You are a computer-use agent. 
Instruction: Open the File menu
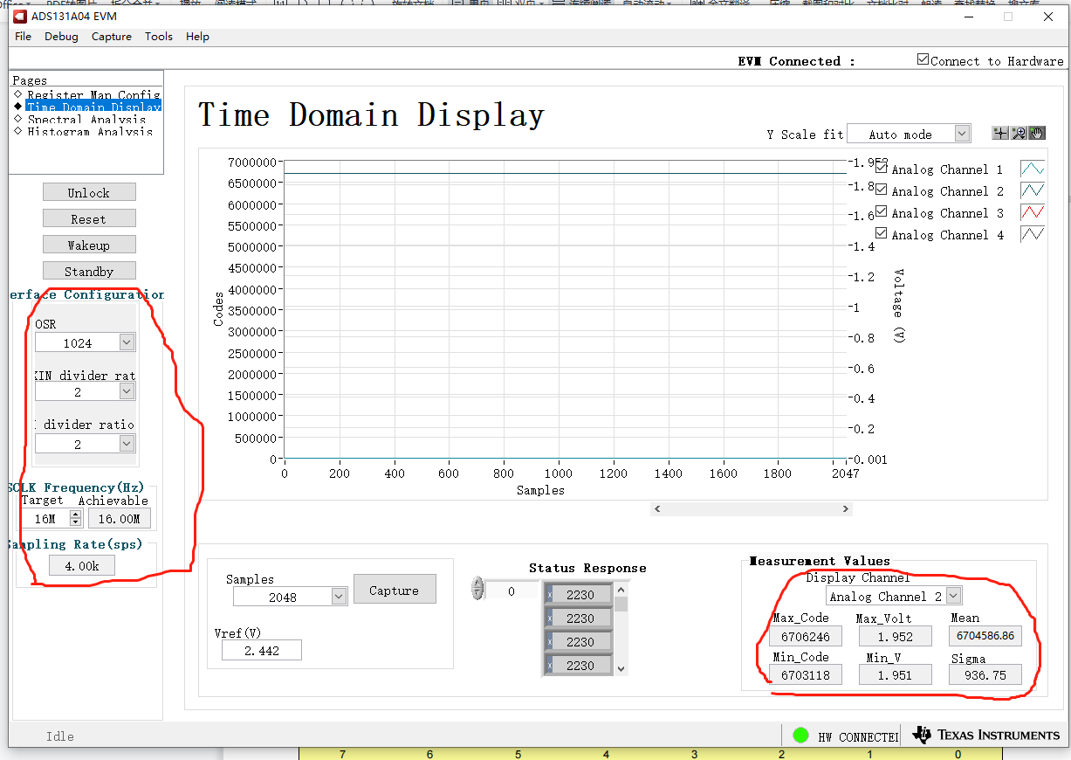[x=24, y=36]
